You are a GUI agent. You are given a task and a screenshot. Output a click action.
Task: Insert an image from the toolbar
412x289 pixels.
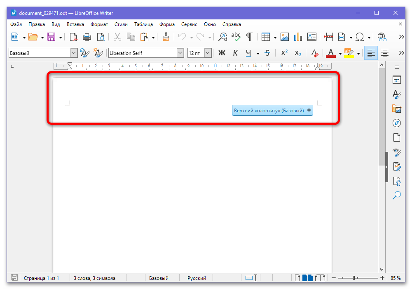[285, 37]
